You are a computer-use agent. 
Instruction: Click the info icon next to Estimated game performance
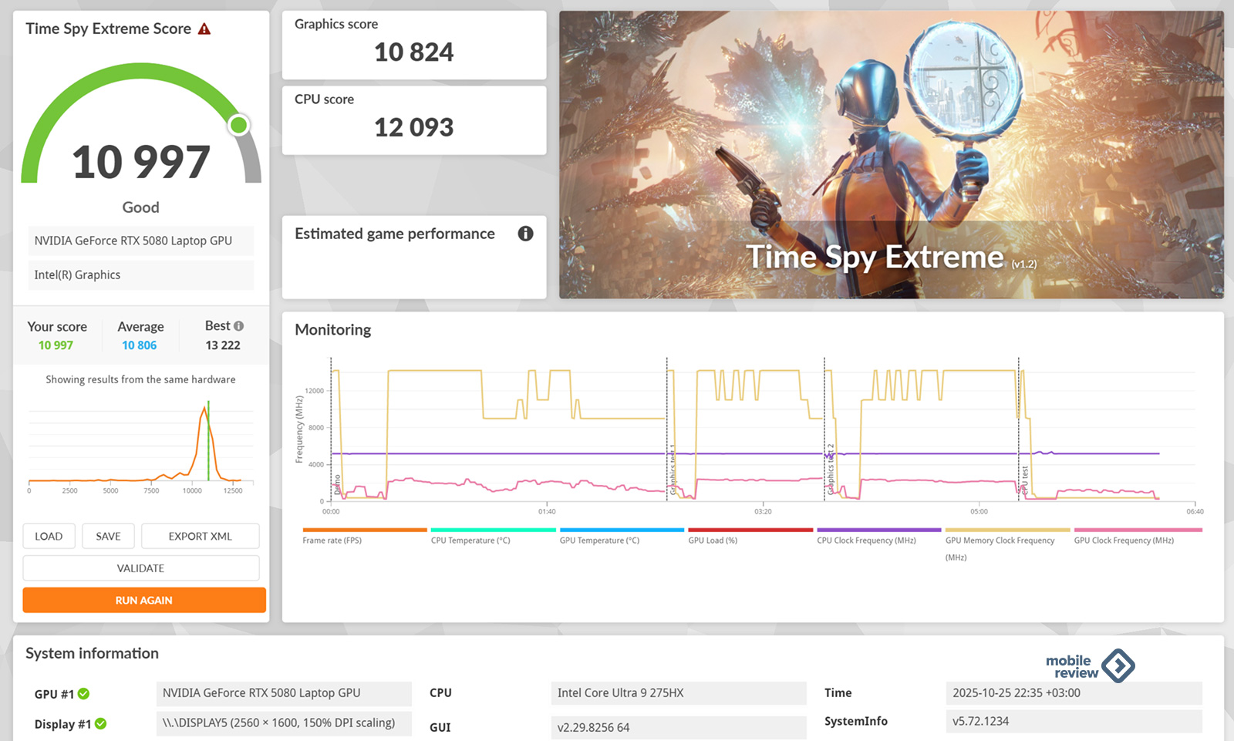525,234
